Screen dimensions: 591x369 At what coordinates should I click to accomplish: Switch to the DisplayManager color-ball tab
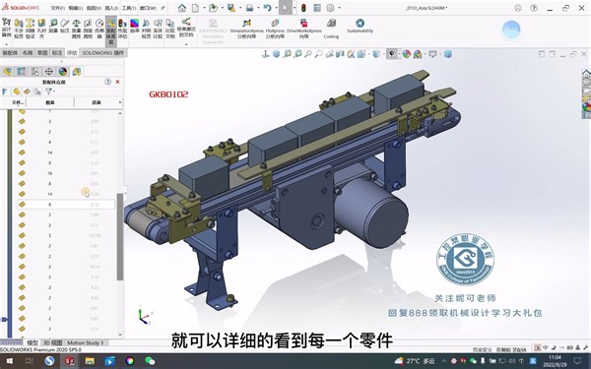63,71
